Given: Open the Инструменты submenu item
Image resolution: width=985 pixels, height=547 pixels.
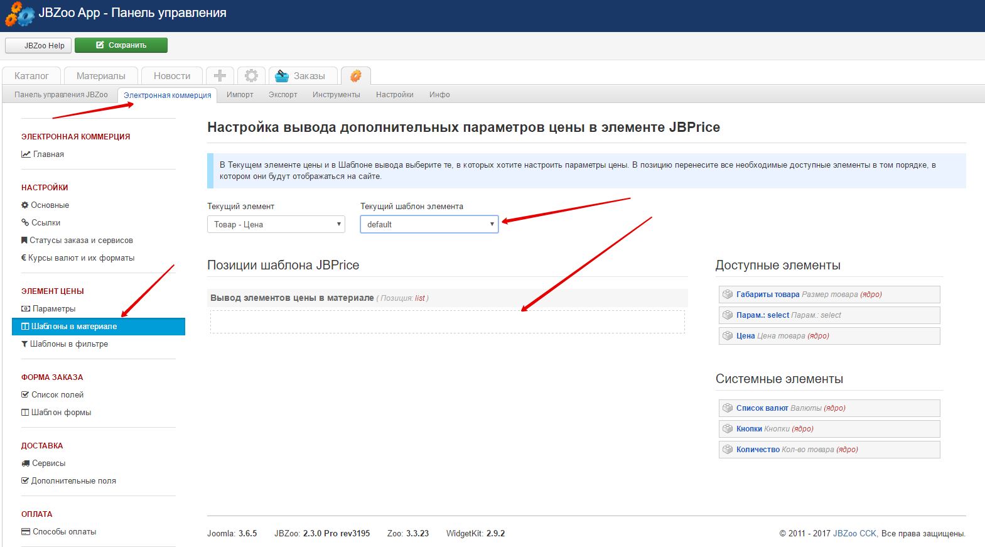Looking at the screenshot, I should click(x=336, y=95).
